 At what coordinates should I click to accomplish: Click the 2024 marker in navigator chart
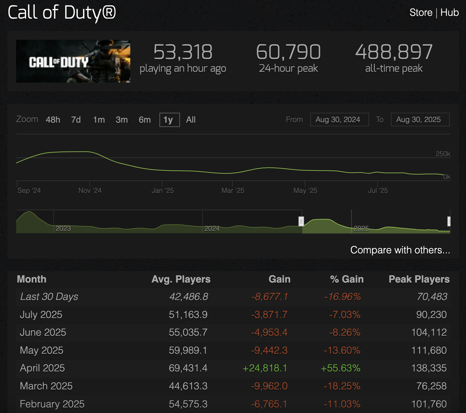(x=212, y=229)
